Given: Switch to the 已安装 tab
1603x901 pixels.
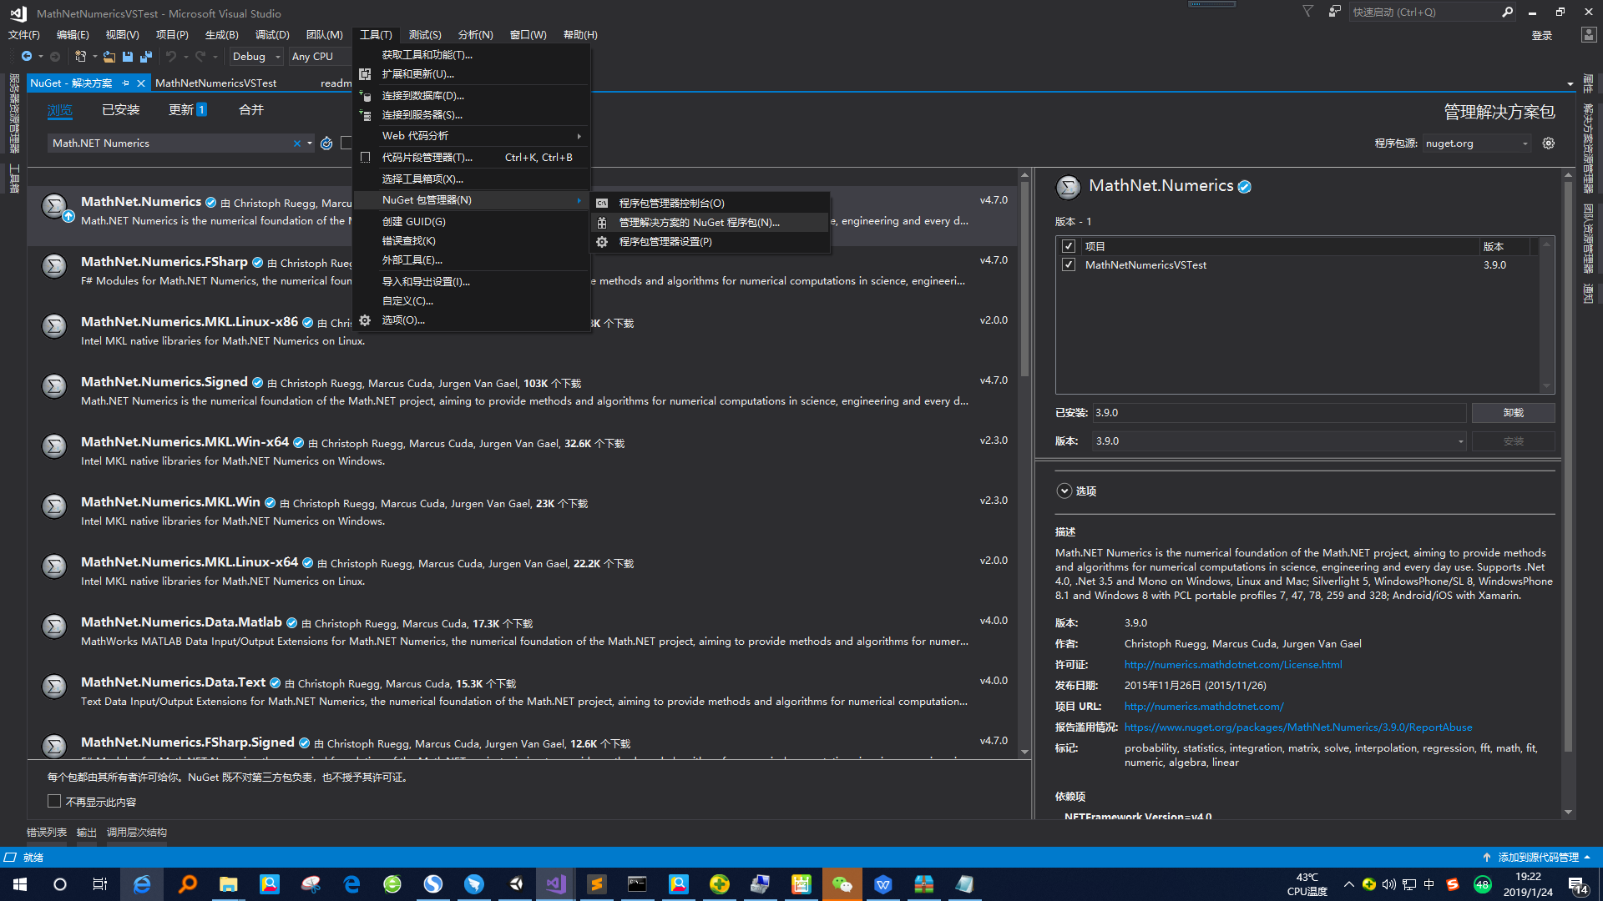Looking at the screenshot, I should pos(120,109).
